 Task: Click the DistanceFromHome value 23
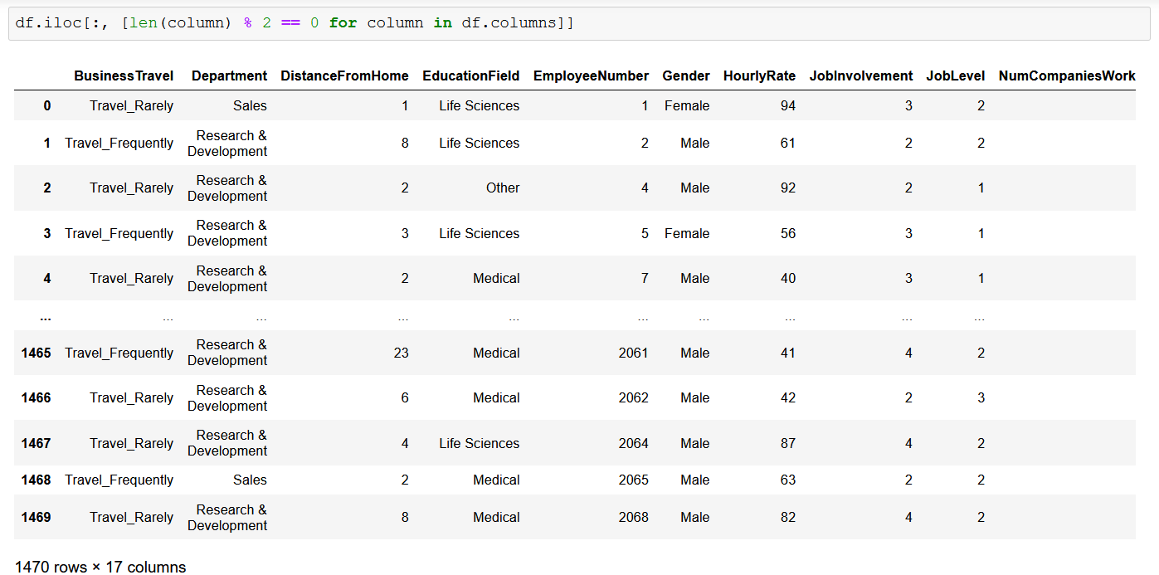pos(401,353)
